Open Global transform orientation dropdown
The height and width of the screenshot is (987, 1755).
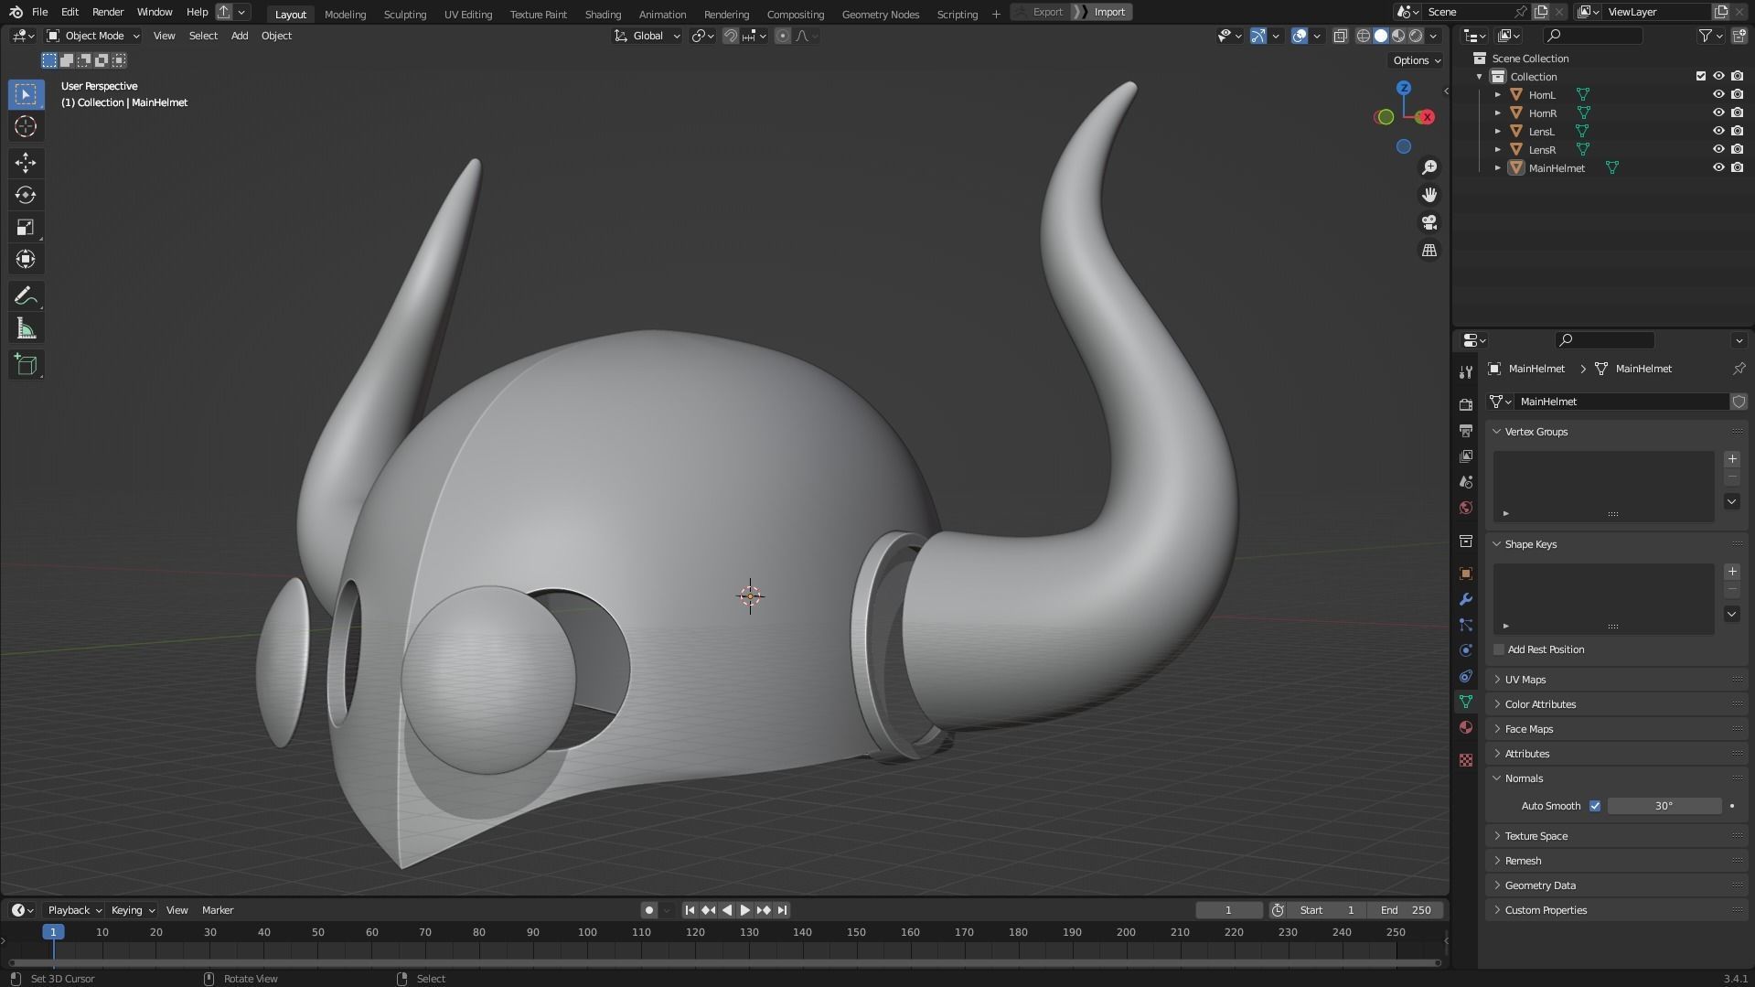click(647, 36)
